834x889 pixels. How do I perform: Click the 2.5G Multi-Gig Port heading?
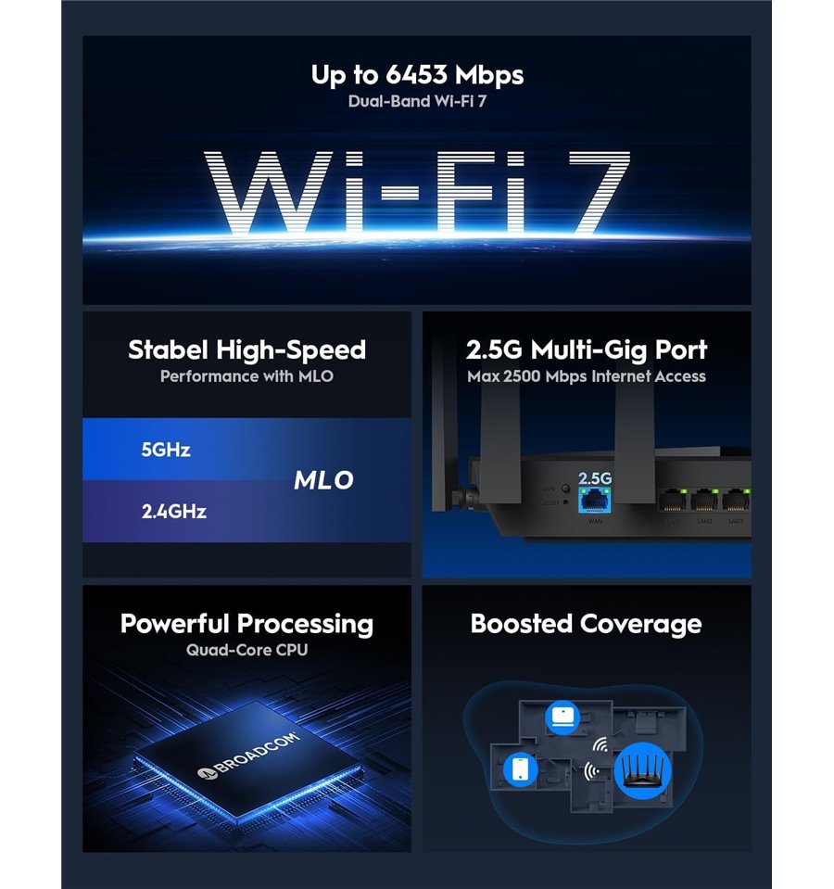coord(587,349)
